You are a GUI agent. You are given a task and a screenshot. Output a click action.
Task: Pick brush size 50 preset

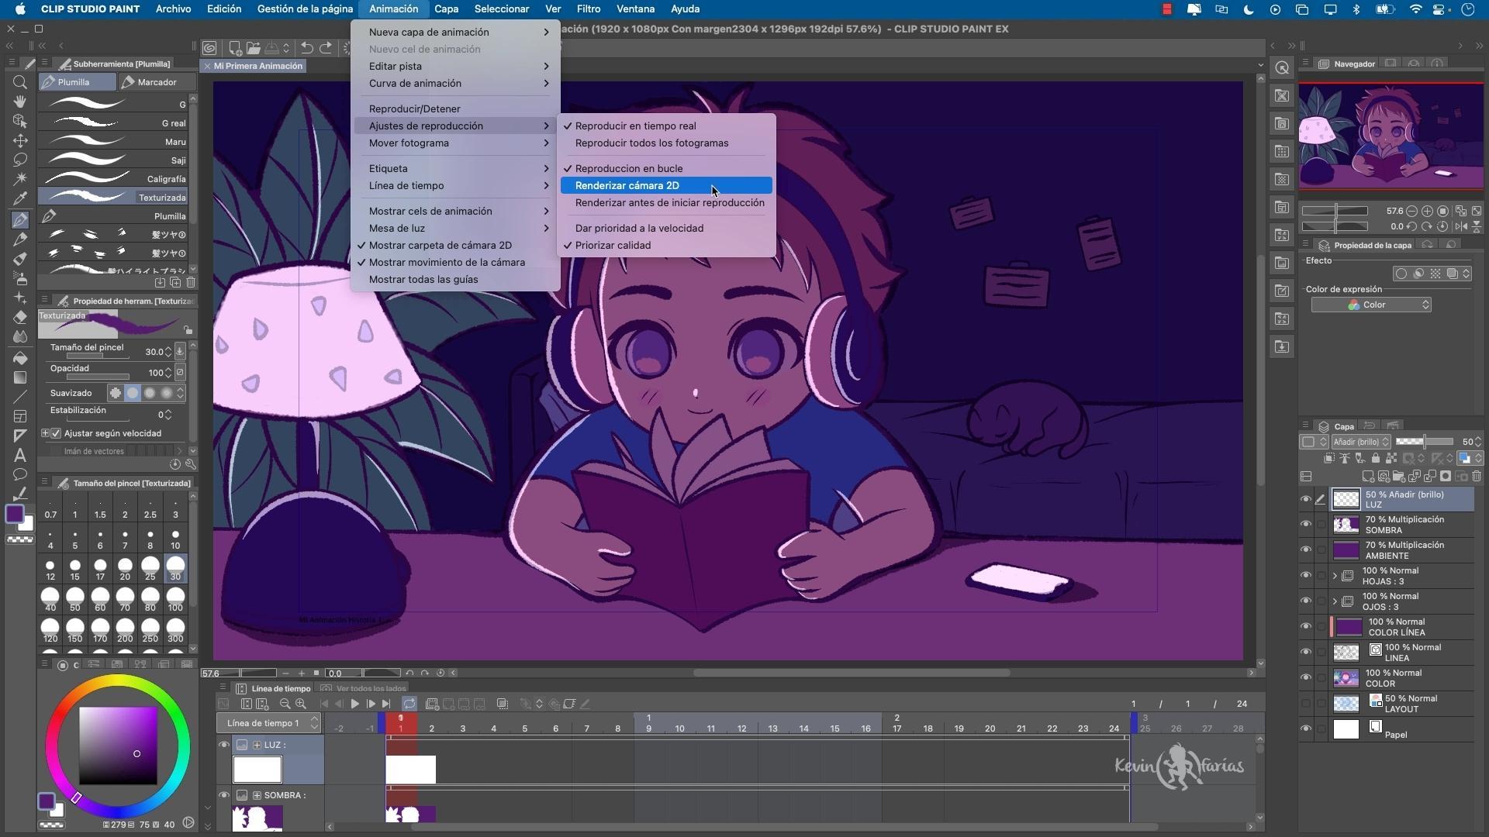pyautogui.click(x=75, y=599)
